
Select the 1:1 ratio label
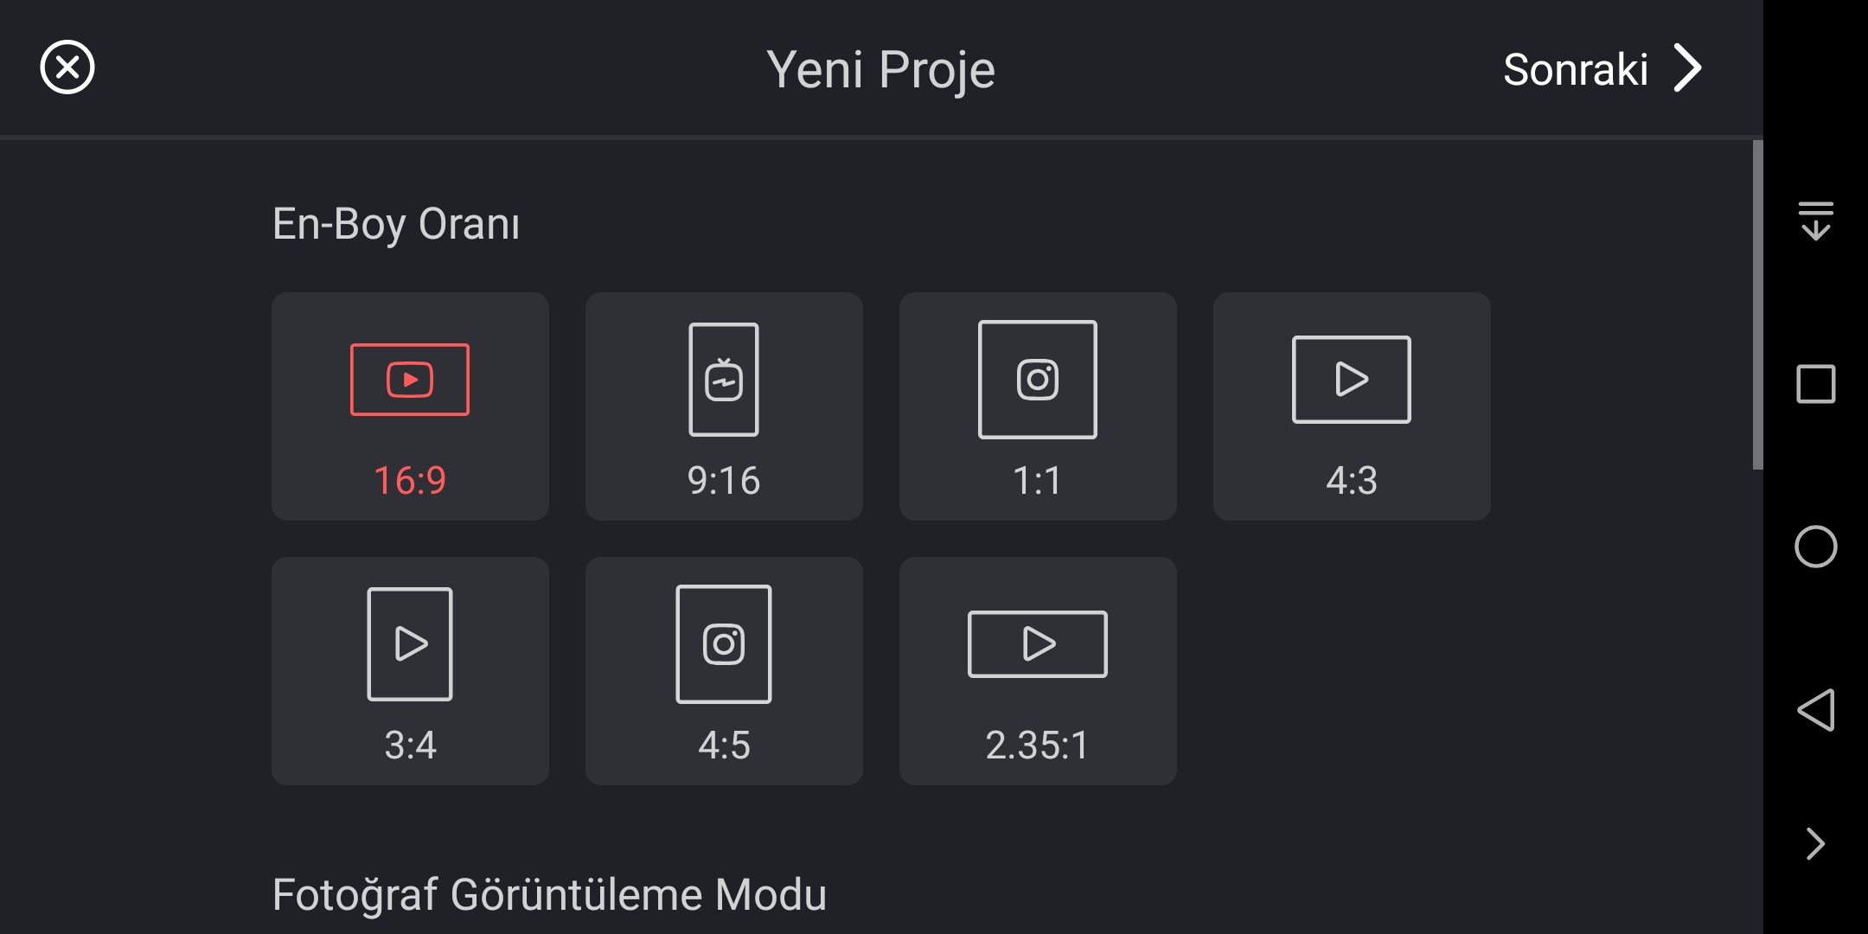[1038, 481]
